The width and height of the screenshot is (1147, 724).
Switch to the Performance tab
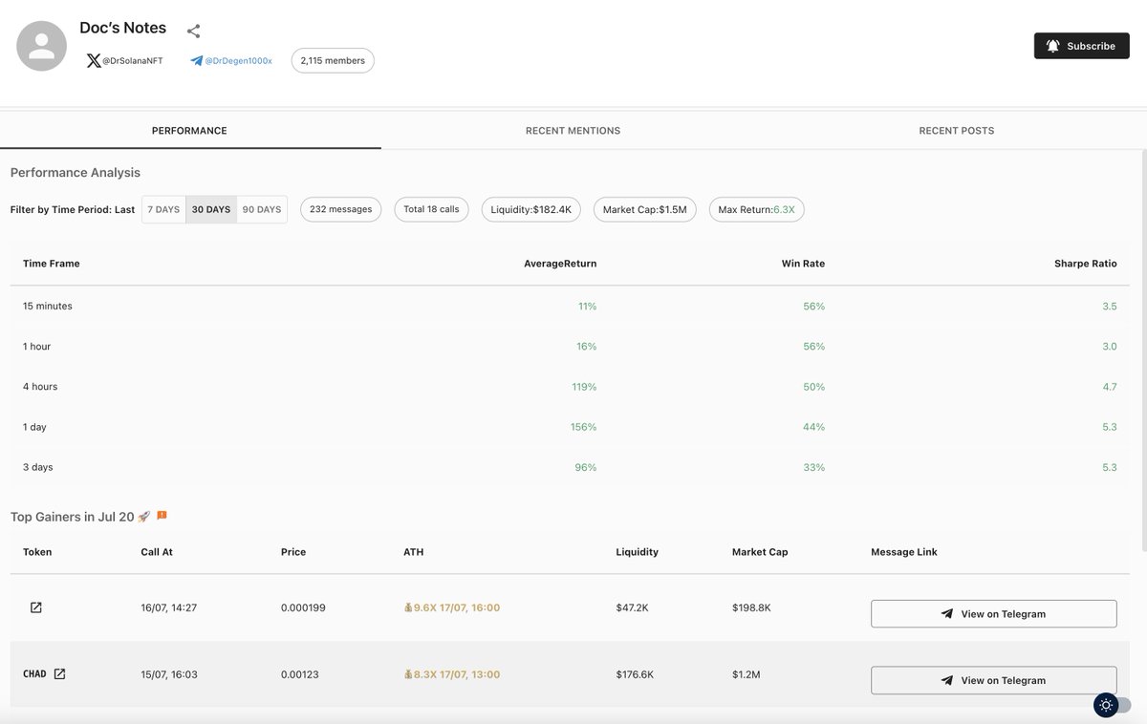(x=189, y=131)
